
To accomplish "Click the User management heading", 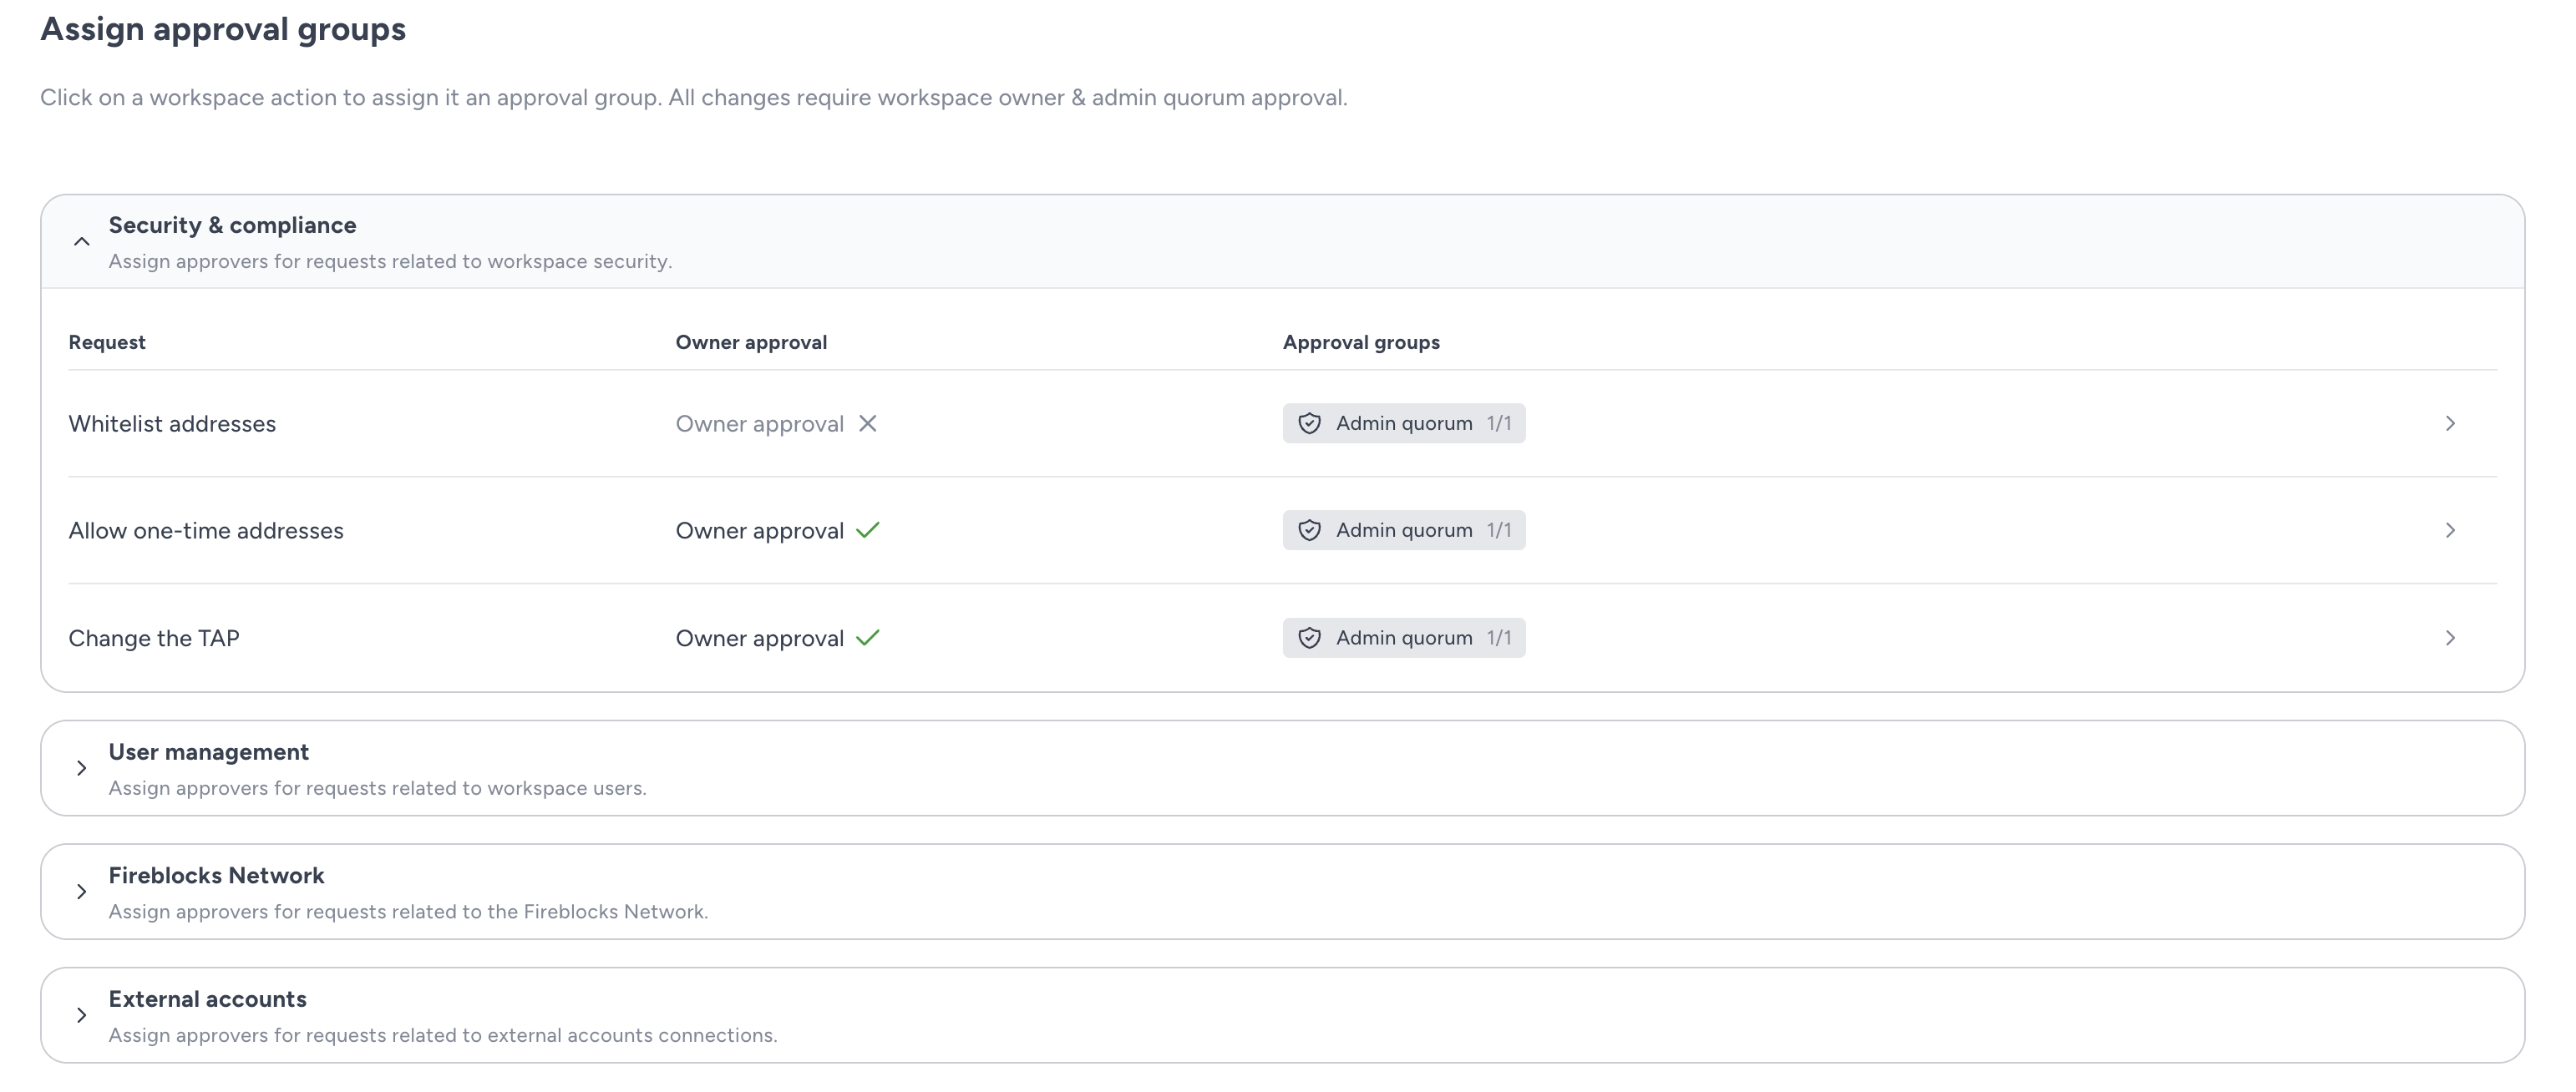I will pos(209,752).
